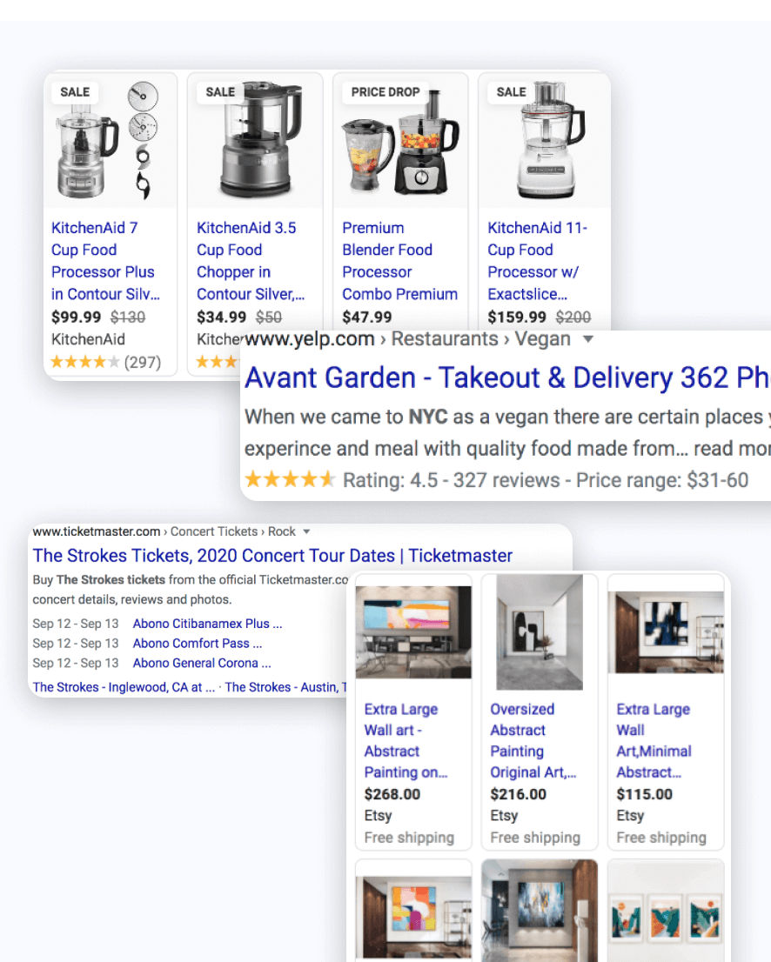This screenshot has width=771, height=962.
Task: Open The Strokes - Inglewood, CA sitelink
Action: (x=124, y=687)
